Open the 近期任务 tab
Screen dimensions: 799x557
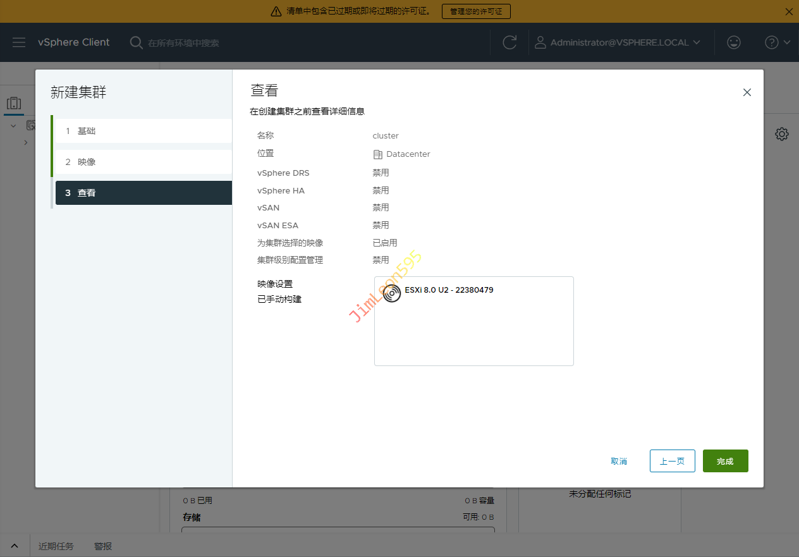[56, 546]
